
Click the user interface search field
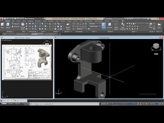coord(114,18)
